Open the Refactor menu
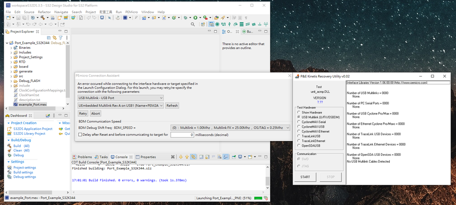This screenshot has height=205, width=456. click(x=44, y=12)
